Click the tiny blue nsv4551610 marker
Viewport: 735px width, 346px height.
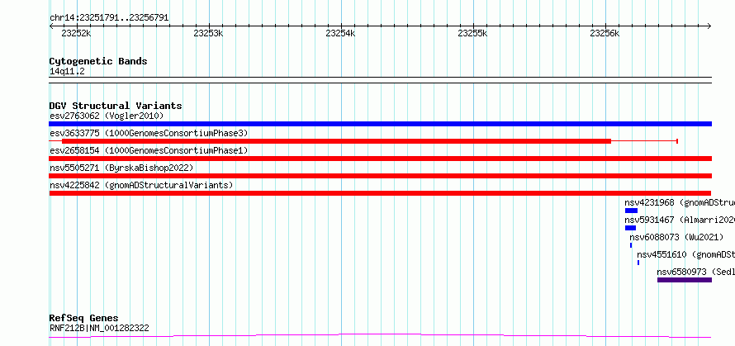point(638,263)
